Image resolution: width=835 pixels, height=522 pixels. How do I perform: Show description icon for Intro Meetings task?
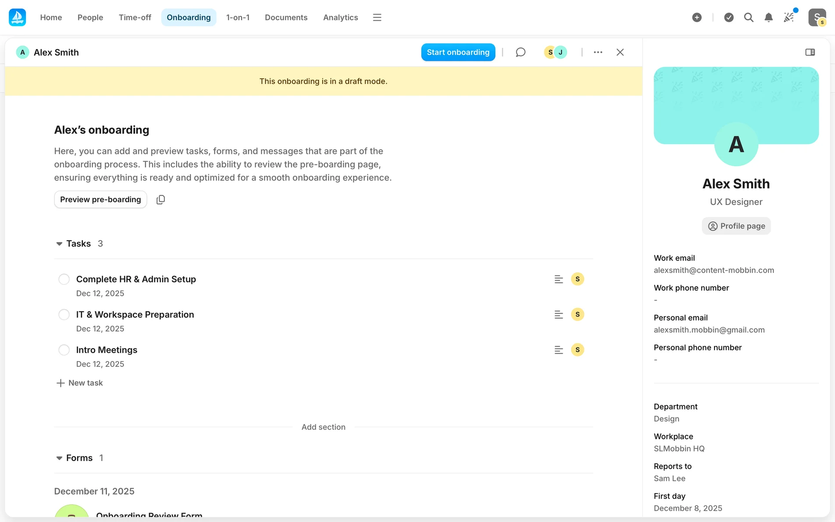[559, 350]
